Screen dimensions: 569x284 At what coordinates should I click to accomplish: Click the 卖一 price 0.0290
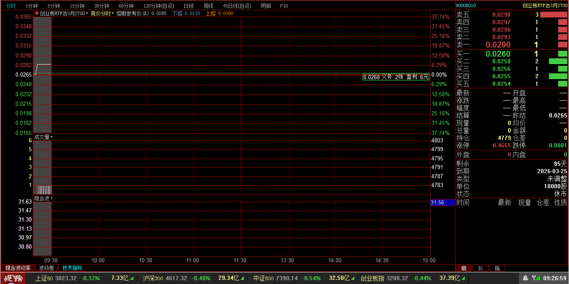[x=498, y=45]
